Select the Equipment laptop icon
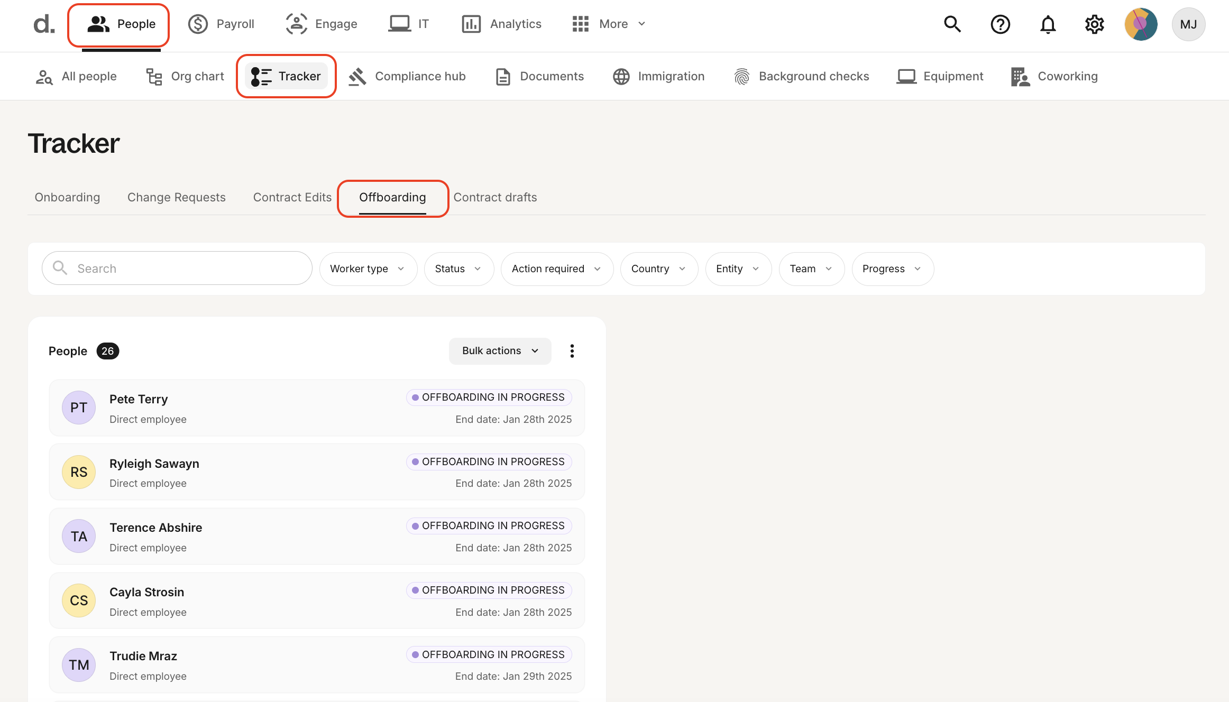 click(906, 76)
